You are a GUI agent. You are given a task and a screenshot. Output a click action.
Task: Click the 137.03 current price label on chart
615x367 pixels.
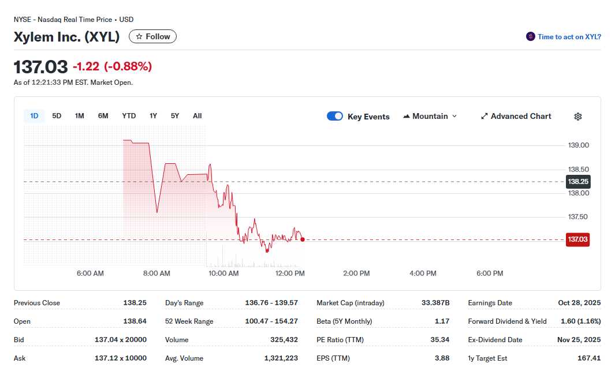[577, 239]
